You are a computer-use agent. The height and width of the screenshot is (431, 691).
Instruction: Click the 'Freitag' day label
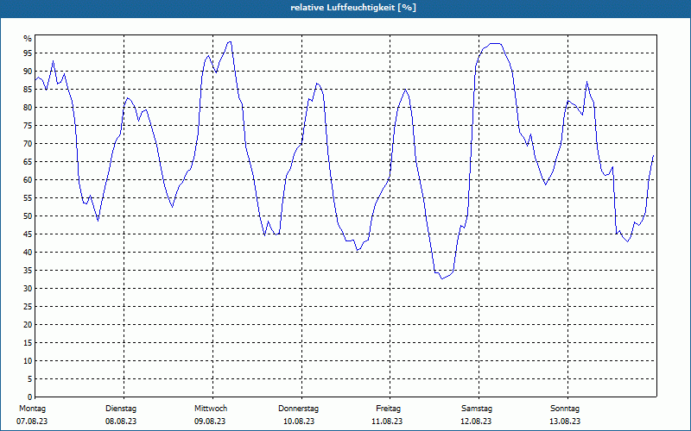click(388, 409)
